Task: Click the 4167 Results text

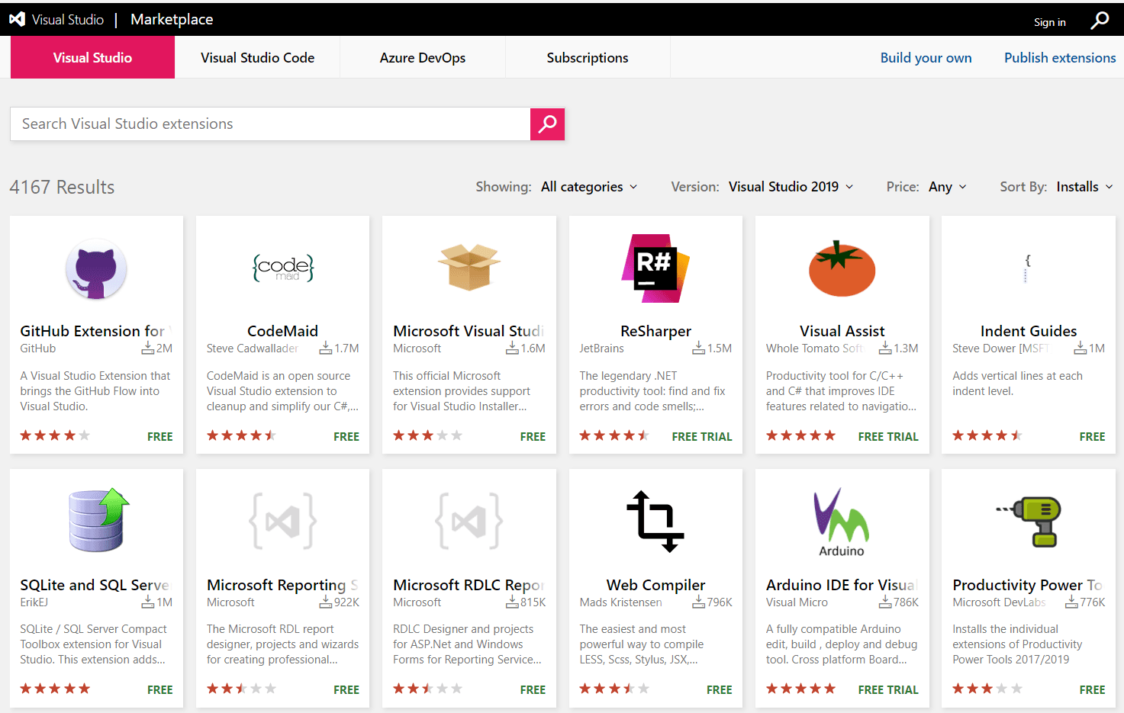Action: point(62,187)
